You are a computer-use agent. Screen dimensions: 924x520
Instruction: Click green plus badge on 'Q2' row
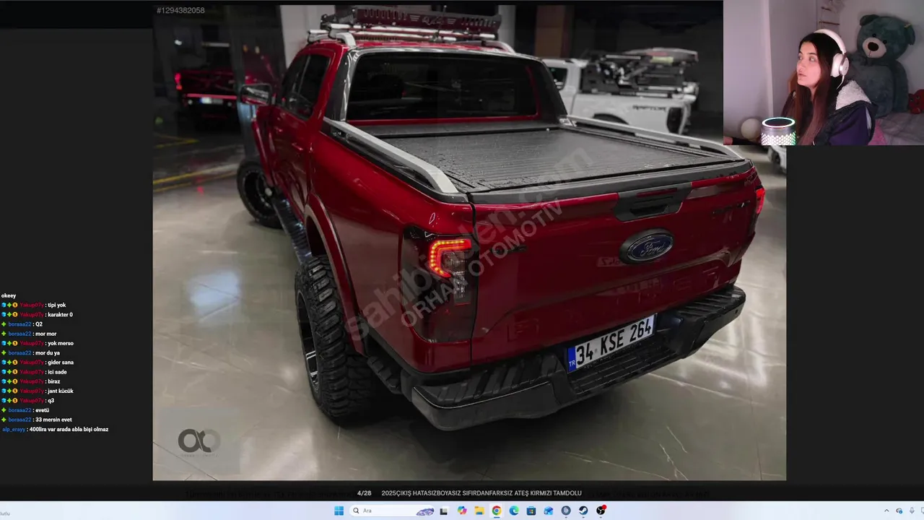4,324
